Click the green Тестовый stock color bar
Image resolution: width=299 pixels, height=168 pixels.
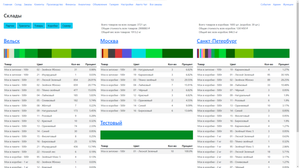pos(146,135)
